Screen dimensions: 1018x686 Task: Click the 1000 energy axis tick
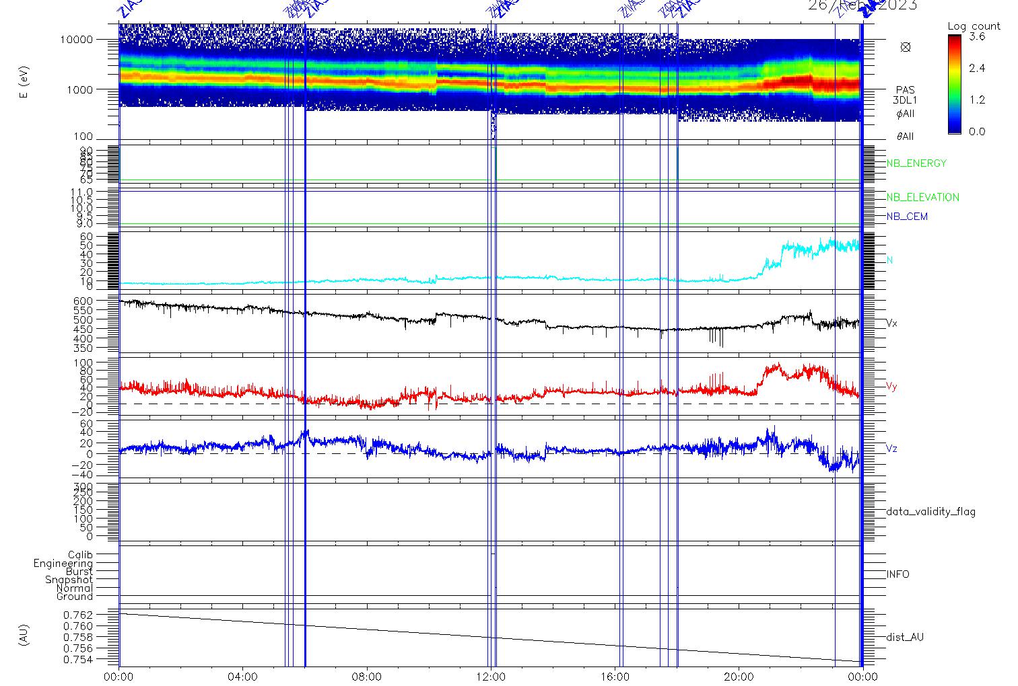pos(79,89)
